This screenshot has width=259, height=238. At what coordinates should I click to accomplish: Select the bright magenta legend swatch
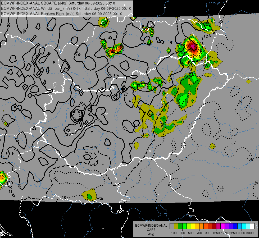pos(222,226)
